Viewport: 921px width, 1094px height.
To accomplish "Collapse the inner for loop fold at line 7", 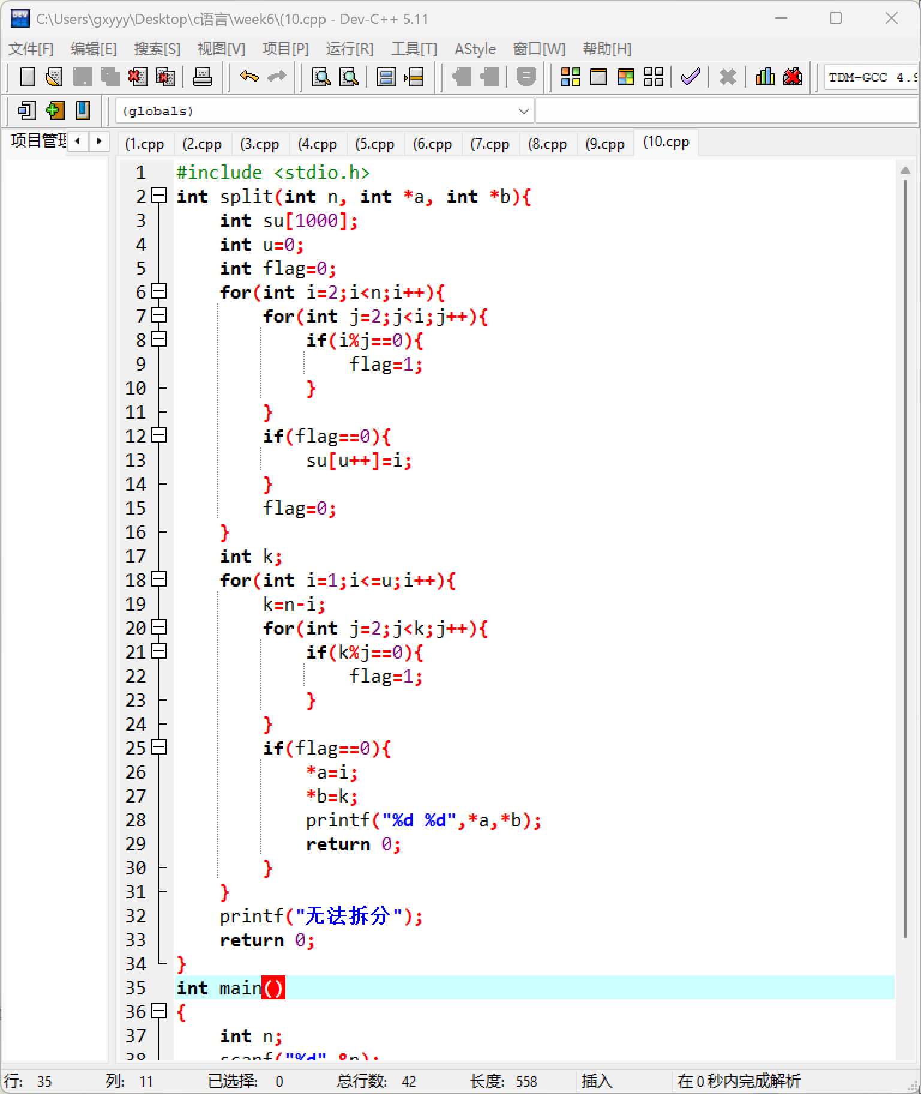I will [x=159, y=315].
